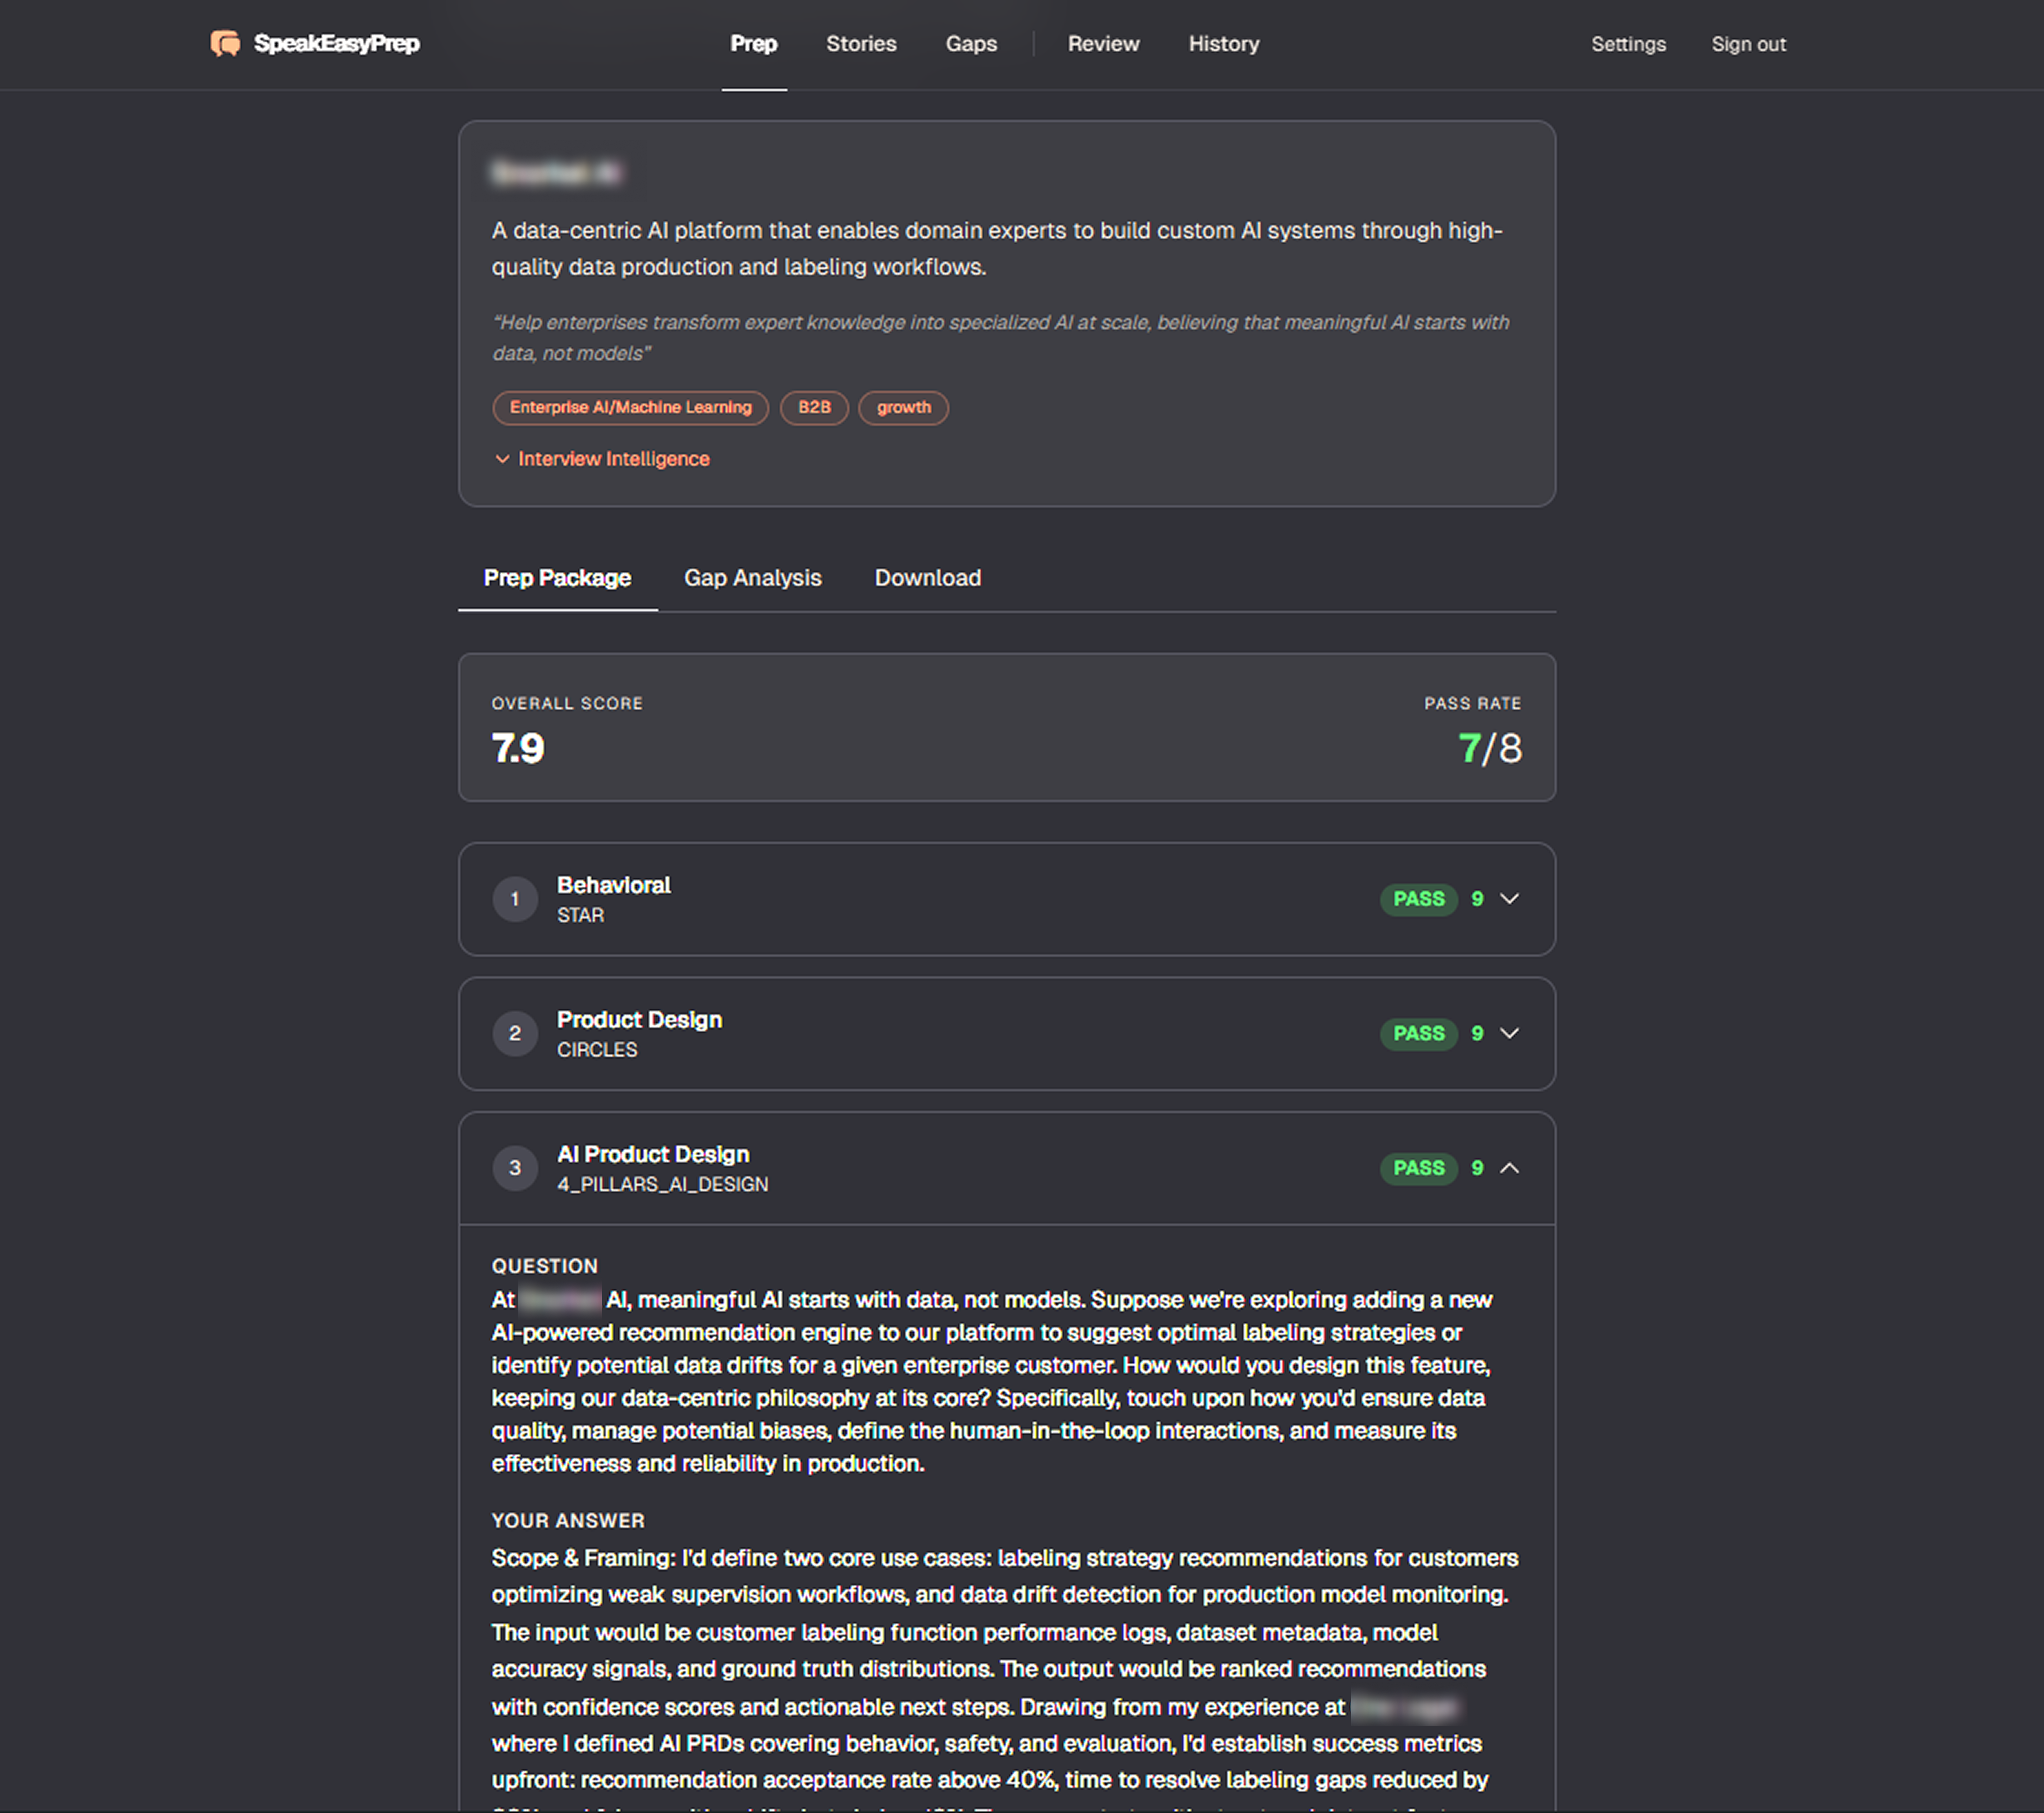Click the score 9 on AI Product Design row

[x=1477, y=1168]
